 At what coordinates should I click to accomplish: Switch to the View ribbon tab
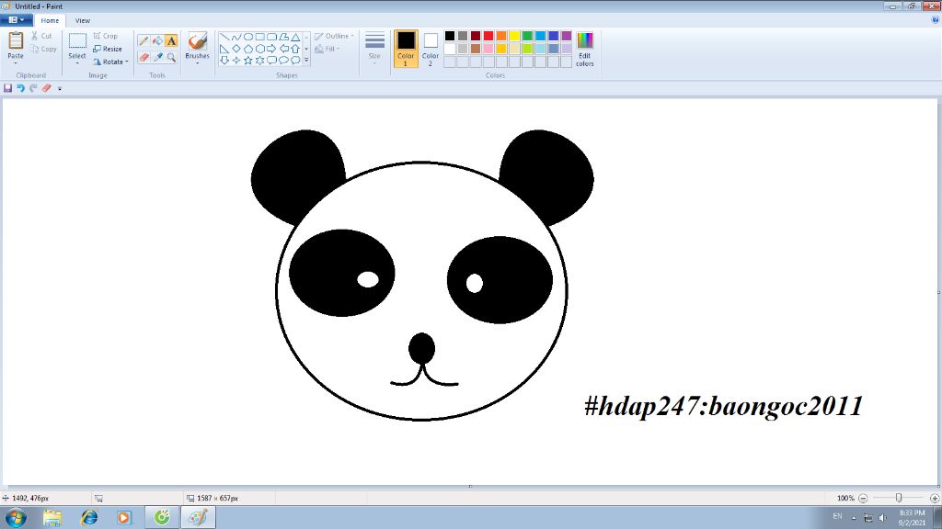(x=82, y=20)
